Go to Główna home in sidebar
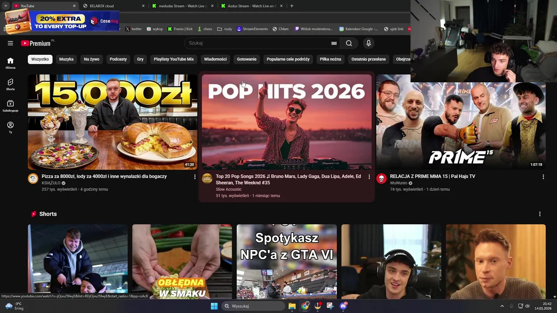The height and width of the screenshot is (313, 557). (10, 63)
